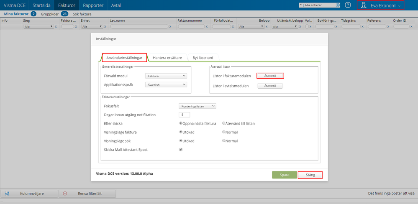The height and width of the screenshot is (204, 418).
Task: Expand the Applikationsspråk language dropdown
Action: coord(166,84)
